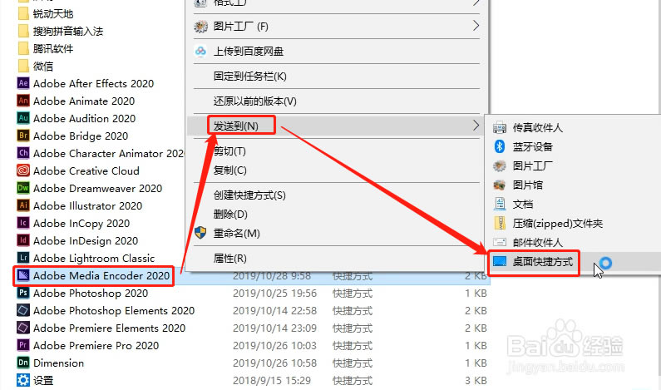Click the Dimension app icon
This screenshot has width=661, height=390.
click(x=23, y=363)
